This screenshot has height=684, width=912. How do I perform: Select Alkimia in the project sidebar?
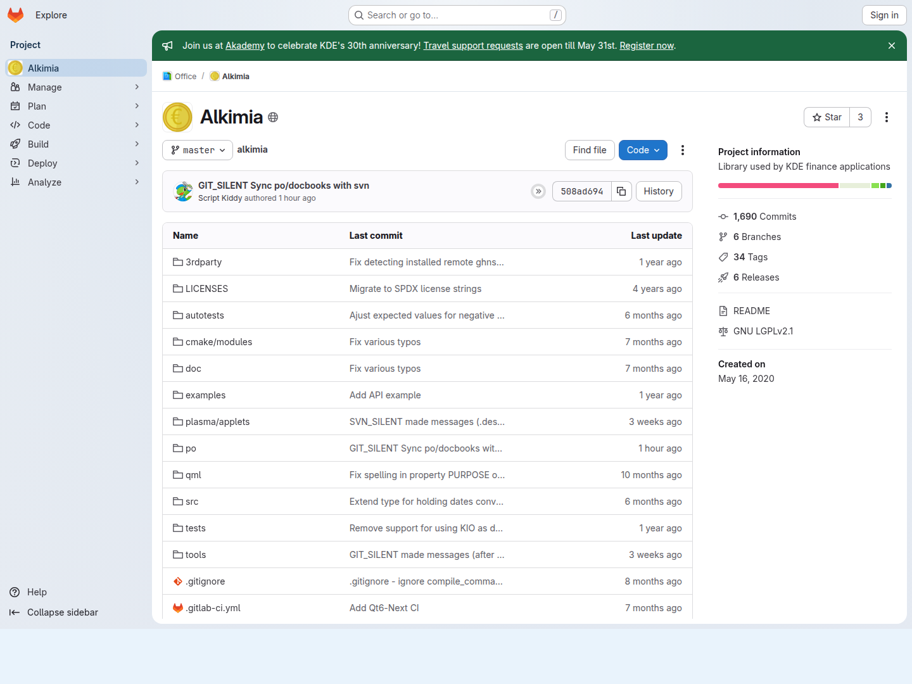coord(76,68)
